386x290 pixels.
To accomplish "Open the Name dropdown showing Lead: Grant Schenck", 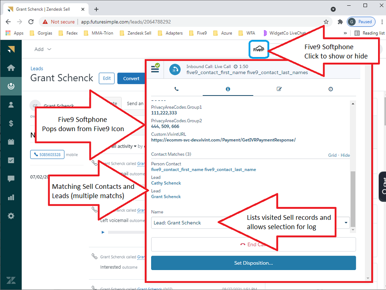I will coord(250,223).
